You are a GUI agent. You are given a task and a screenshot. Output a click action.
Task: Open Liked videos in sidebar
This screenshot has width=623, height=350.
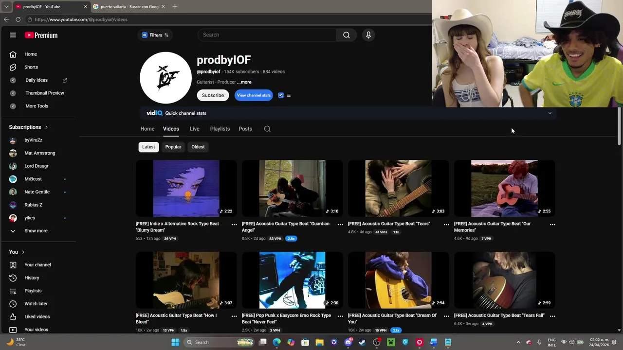pyautogui.click(x=37, y=317)
